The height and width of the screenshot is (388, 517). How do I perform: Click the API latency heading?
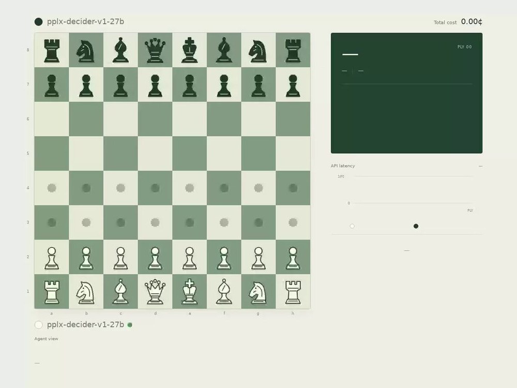343,166
